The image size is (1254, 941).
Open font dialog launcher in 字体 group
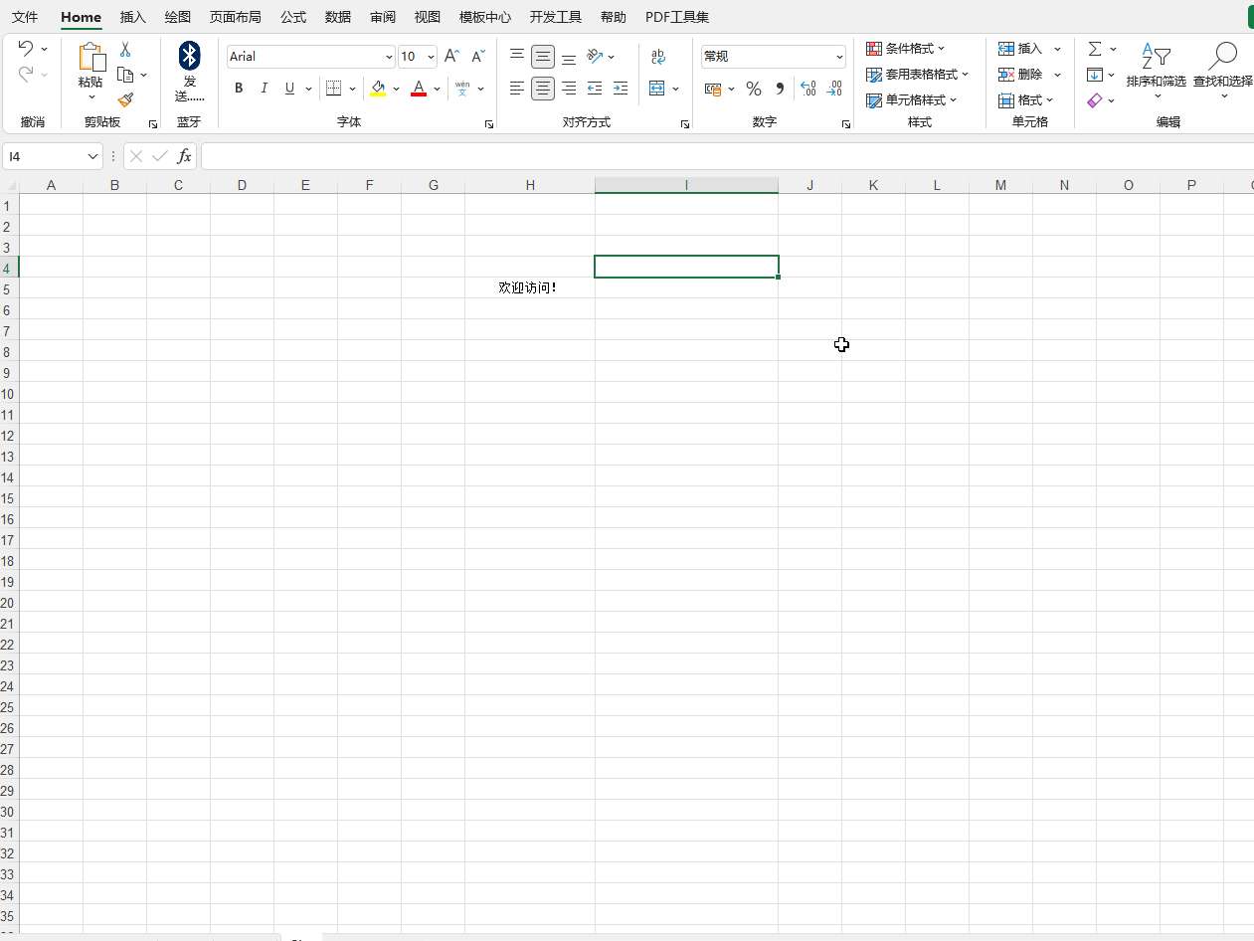pos(489,124)
